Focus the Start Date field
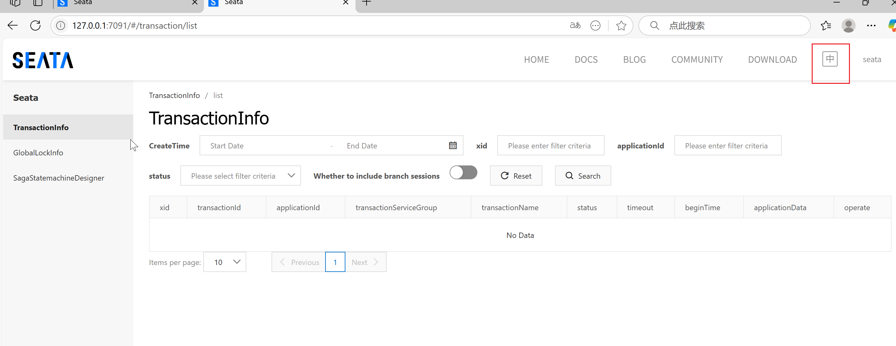 point(266,145)
